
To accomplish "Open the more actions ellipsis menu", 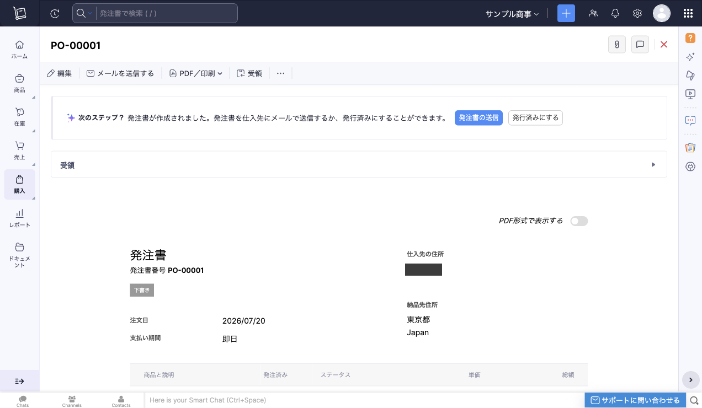I will [280, 73].
